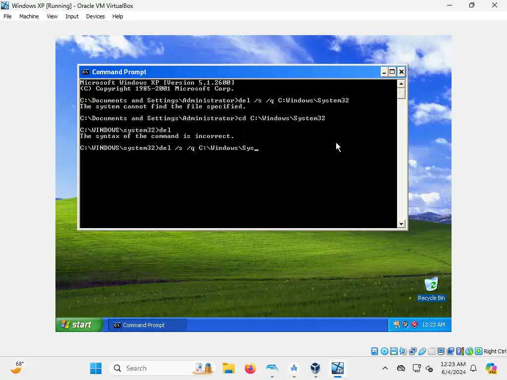The height and width of the screenshot is (380, 507).
Task: Click the hard disk activity status icon
Action: coord(374,351)
